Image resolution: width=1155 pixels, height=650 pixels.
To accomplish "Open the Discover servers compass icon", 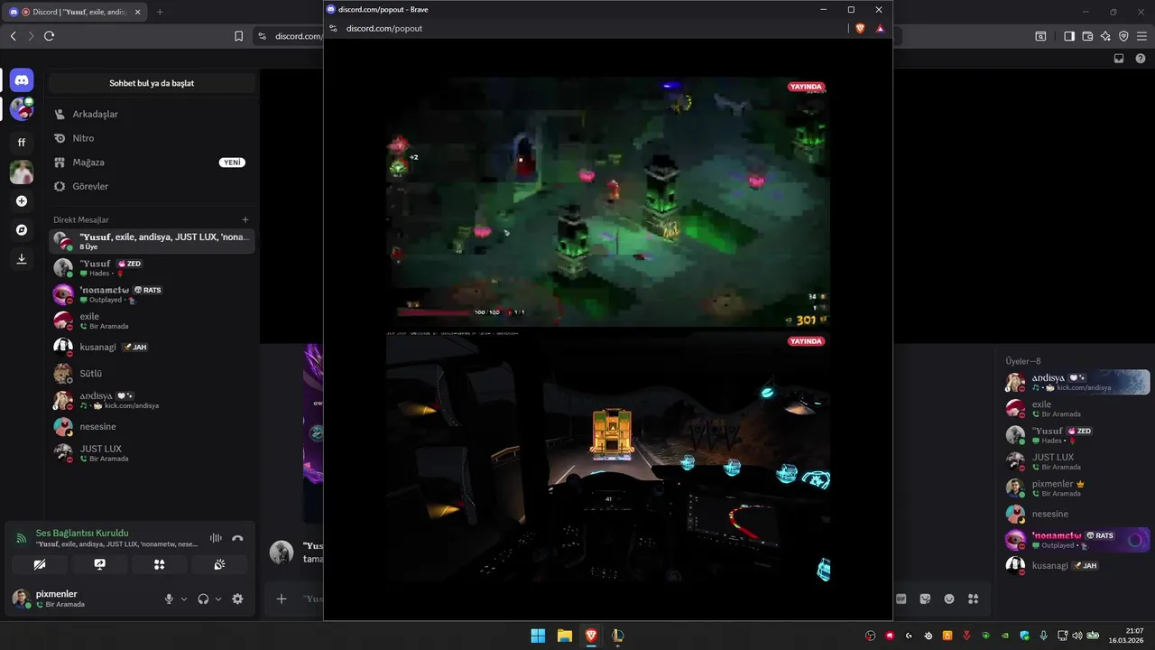I will [22, 230].
